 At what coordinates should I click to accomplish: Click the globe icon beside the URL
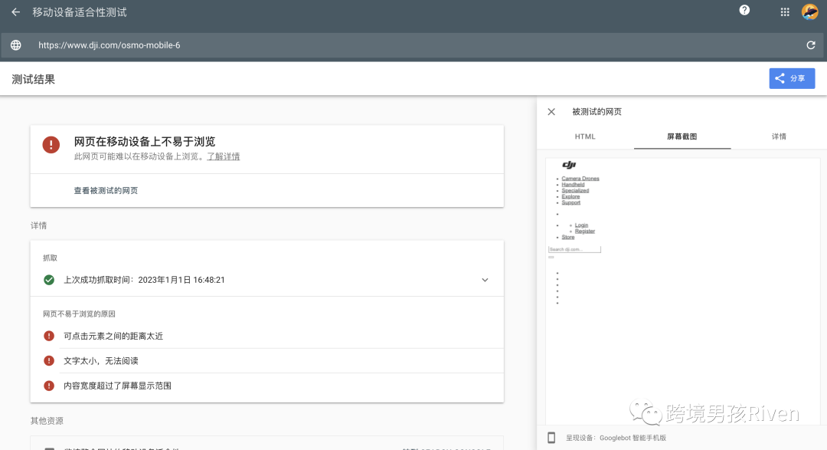click(16, 45)
